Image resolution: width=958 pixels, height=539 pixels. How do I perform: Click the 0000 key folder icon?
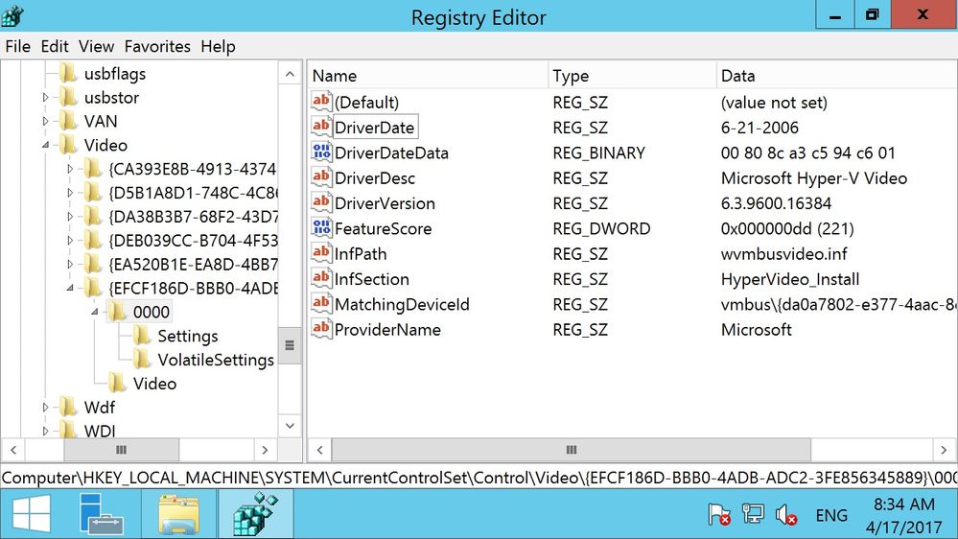pos(117,312)
